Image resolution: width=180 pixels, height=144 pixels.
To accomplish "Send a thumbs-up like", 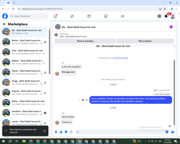I will [x=172, y=132].
